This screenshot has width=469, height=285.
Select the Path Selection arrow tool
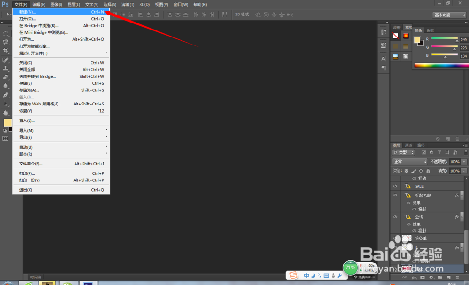pyautogui.click(x=5, y=104)
